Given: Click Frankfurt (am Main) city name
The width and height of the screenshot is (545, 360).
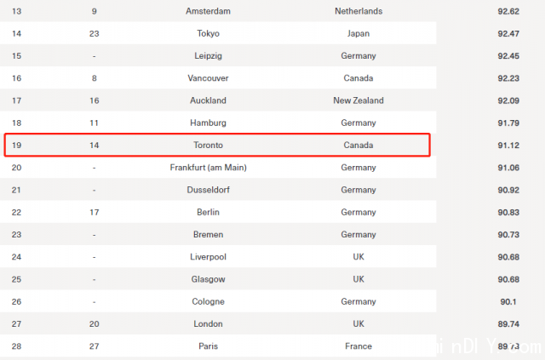Looking at the screenshot, I should [x=208, y=168].
